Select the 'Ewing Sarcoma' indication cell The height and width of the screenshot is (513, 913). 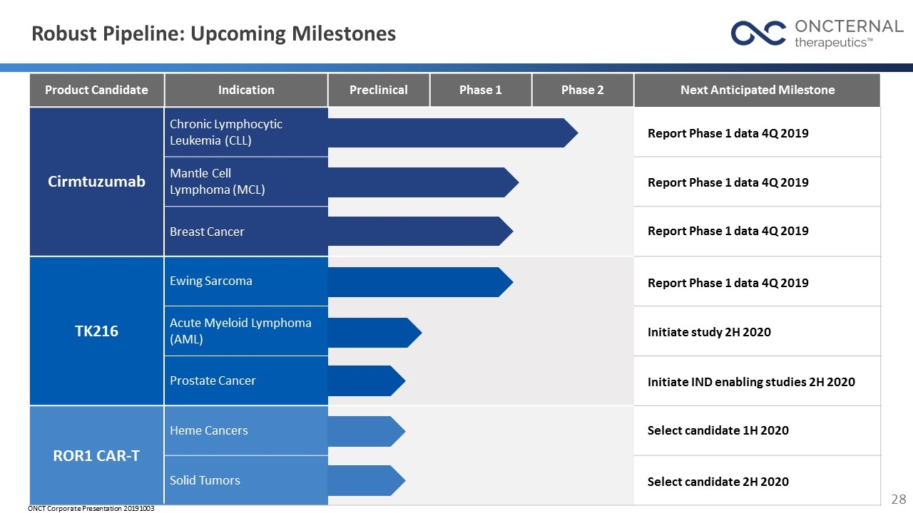[x=246, y=281]
